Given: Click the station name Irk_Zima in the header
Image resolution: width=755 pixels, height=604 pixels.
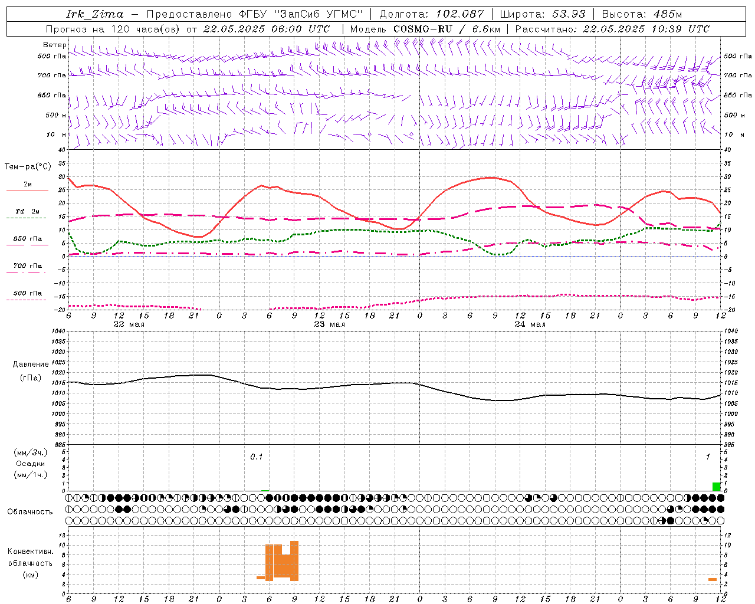Looking at the screenshot, I should (x=95, y=14).
